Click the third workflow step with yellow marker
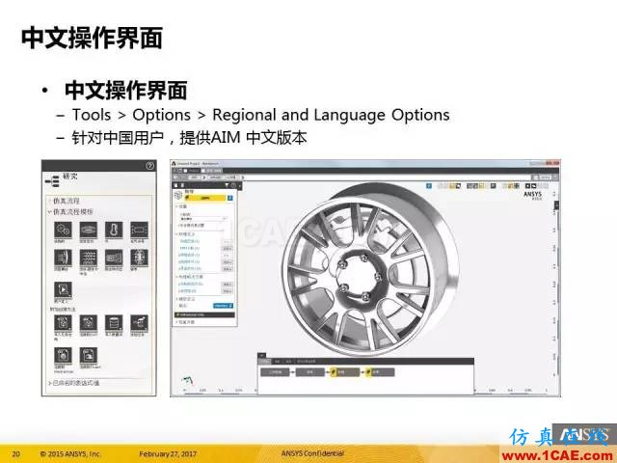Screen dimensions: 617x463 point(344,372)
